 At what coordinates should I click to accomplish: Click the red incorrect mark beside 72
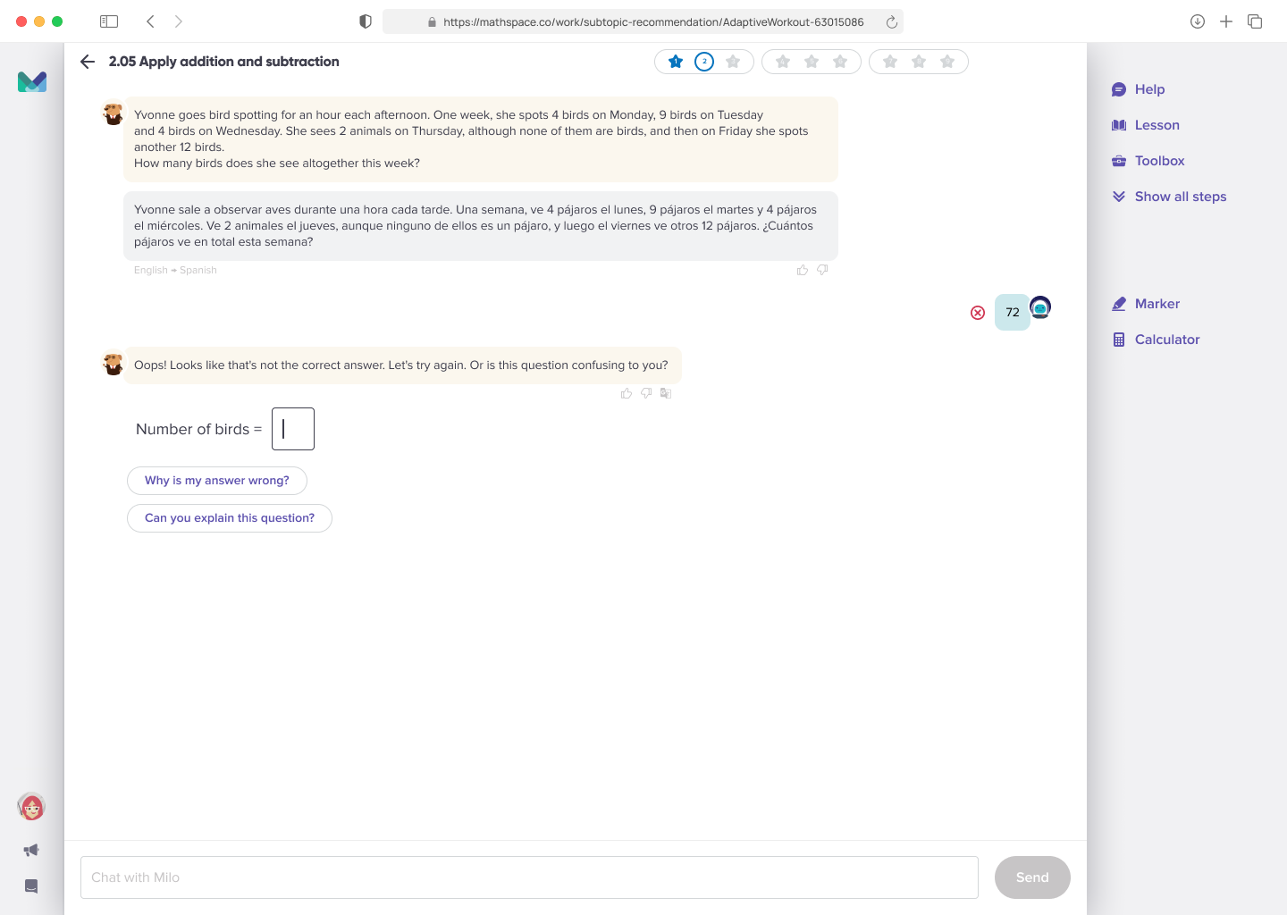click(978, 313)
